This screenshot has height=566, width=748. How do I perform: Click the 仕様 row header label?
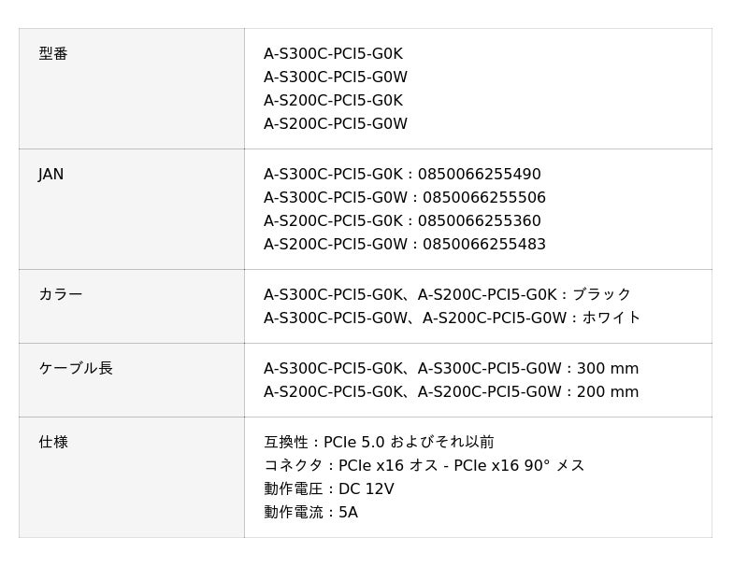[x=53, y=443]
